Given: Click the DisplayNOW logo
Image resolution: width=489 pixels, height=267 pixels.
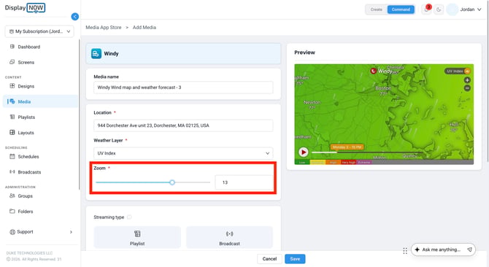Looking at the screenshot, I should coord(25,8).
